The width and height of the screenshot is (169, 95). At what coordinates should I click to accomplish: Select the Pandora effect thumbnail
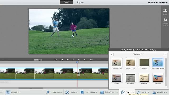pyautogui.click(x=158, y=78)
